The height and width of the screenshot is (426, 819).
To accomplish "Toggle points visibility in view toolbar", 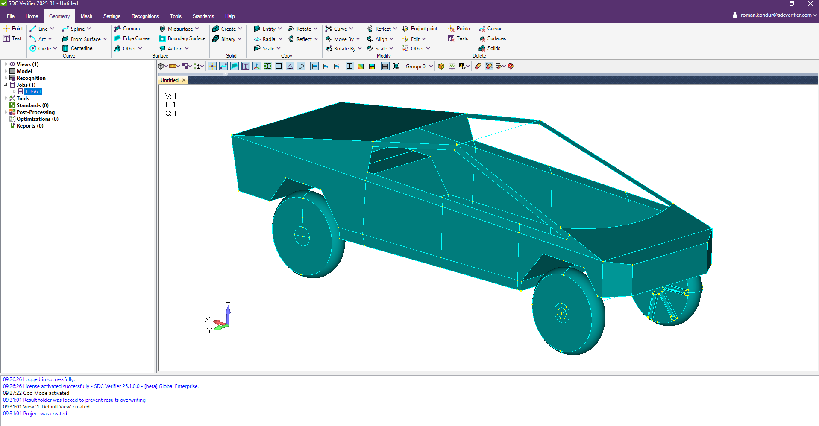I will [x=212, y=66].
